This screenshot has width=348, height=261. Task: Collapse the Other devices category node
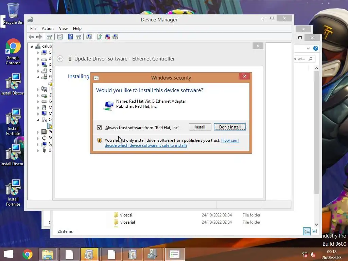point(38,120)
